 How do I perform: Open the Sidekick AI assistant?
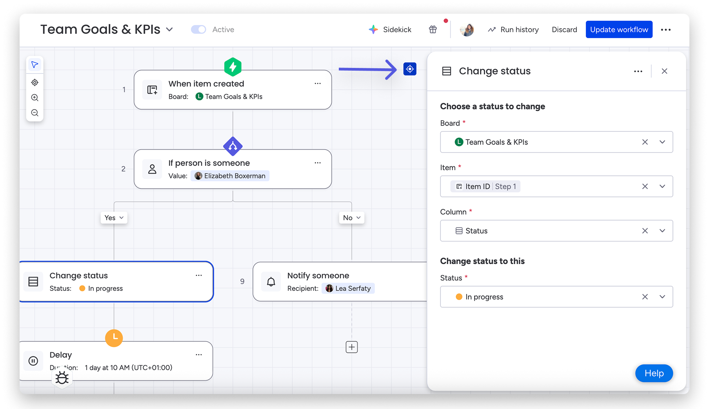(390, 29)
